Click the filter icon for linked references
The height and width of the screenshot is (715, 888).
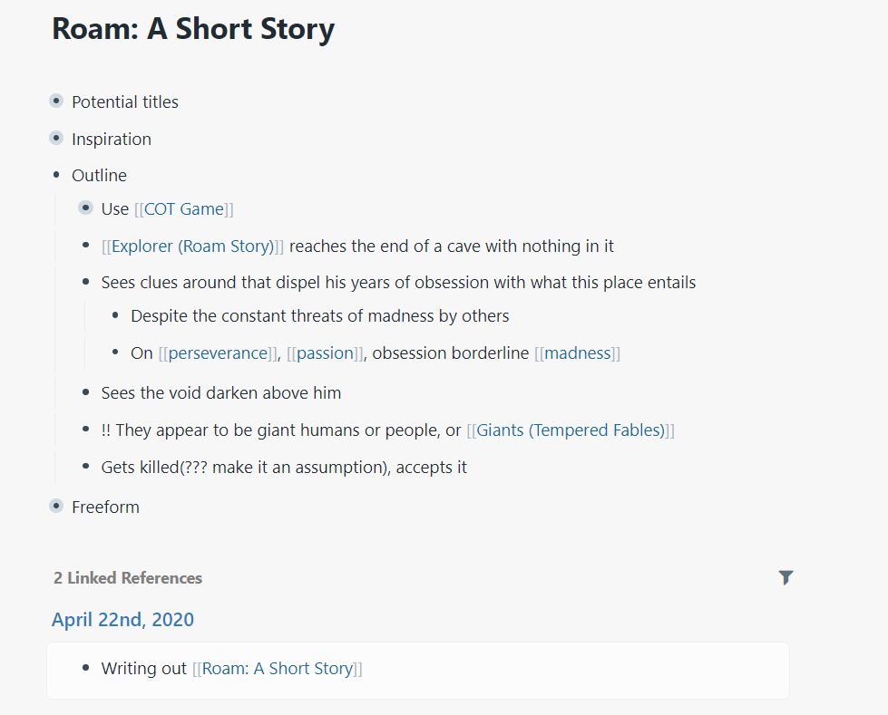pyautogui.click(x=786, y=577)
